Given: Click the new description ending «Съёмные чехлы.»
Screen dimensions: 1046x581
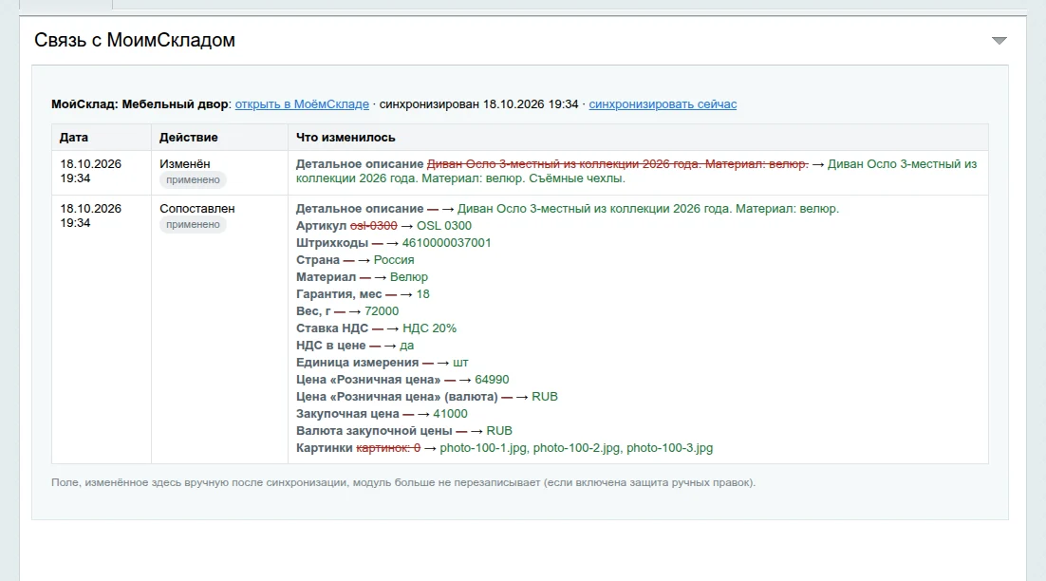Looking at the screenshot, I should (x=636, y=172).
